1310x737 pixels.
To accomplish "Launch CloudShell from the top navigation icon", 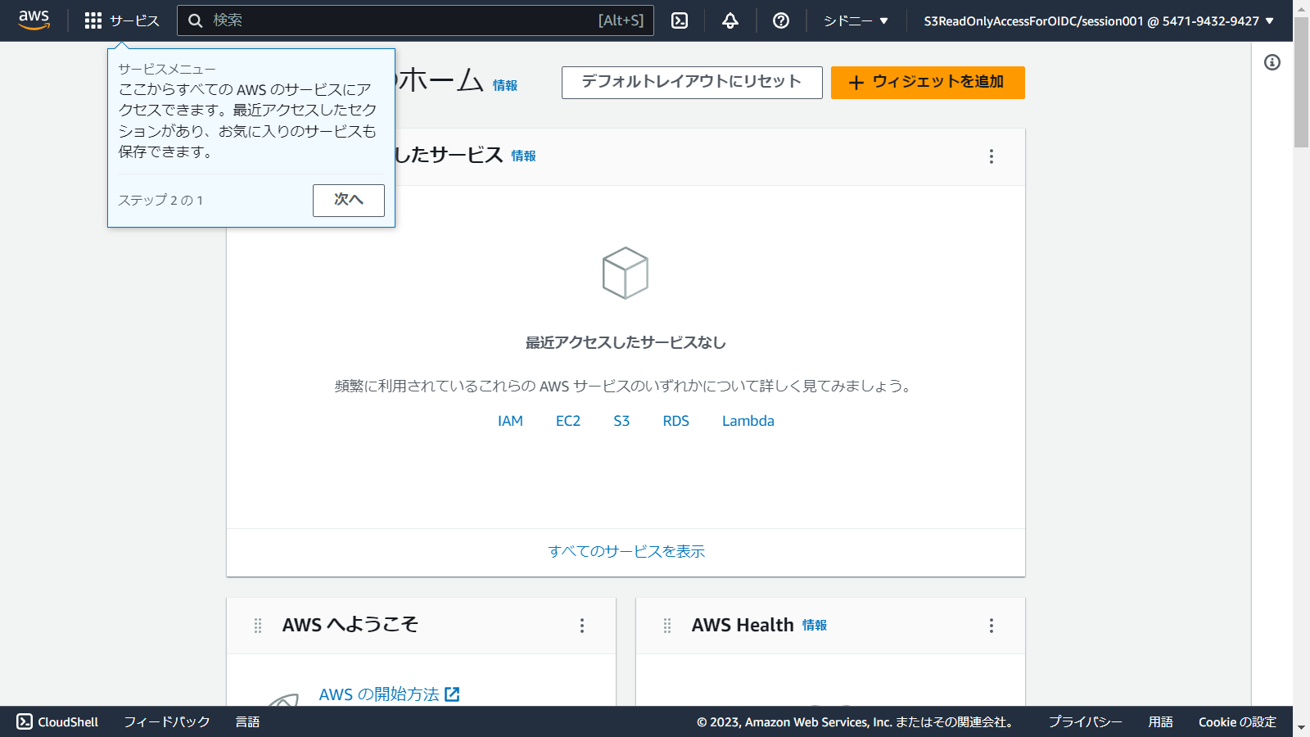I will click(680, 20).
